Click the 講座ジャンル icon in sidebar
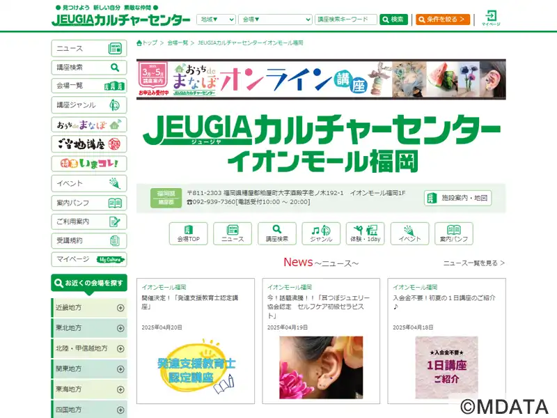The height and width of the screenshot is (418, 557). click(114, 105)
